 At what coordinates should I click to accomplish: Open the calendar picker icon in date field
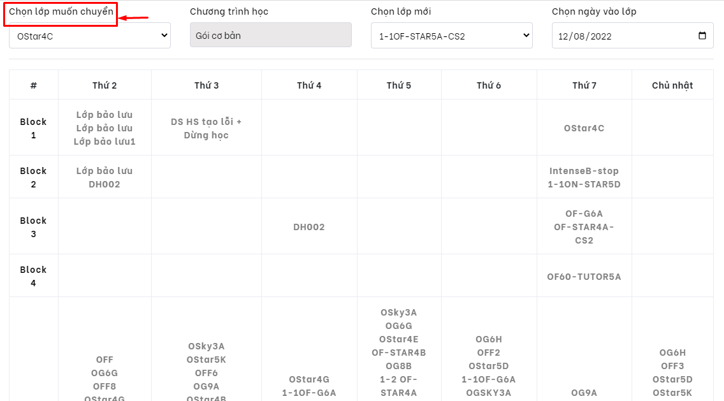(x=702, y=36)
